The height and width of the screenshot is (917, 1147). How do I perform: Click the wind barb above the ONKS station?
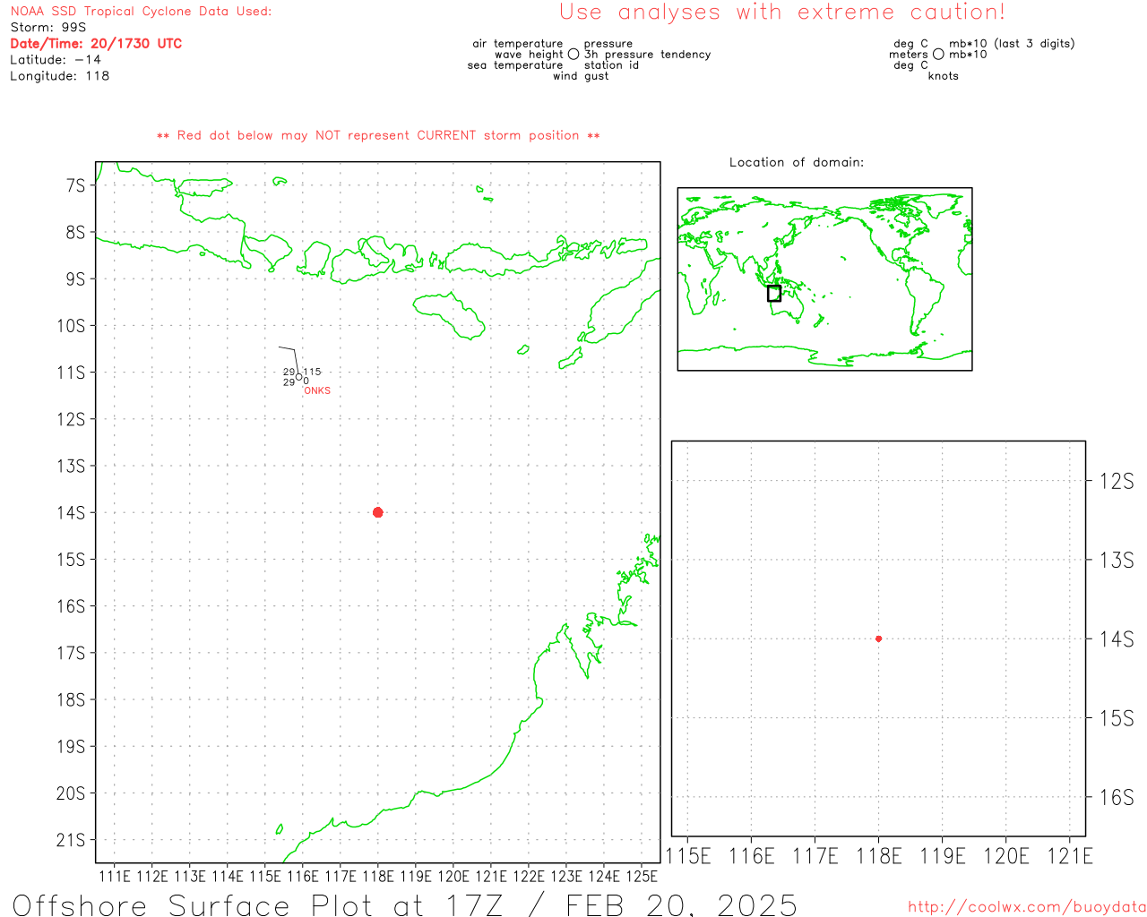(x=289, y=360)
